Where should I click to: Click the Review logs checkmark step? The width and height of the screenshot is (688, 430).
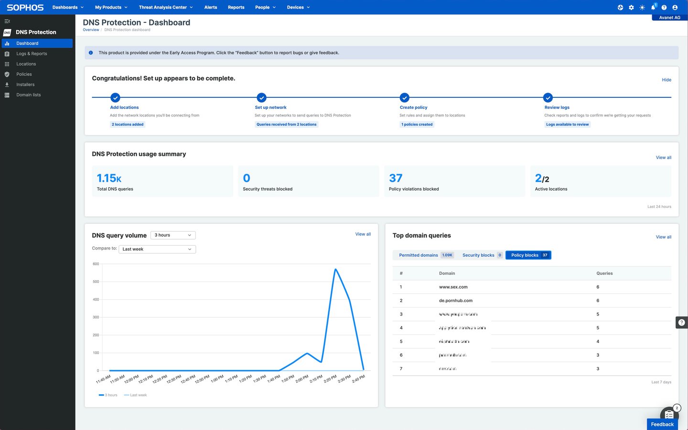(x=548, y=97)
